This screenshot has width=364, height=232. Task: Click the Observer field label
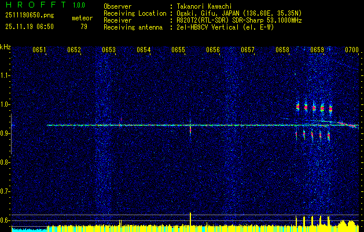tap(117, 7)
